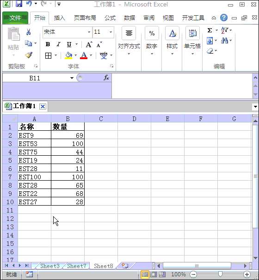Click the Increase Font Size icon
The height and width of the screenshot is (280, 259).
point(89,44)
